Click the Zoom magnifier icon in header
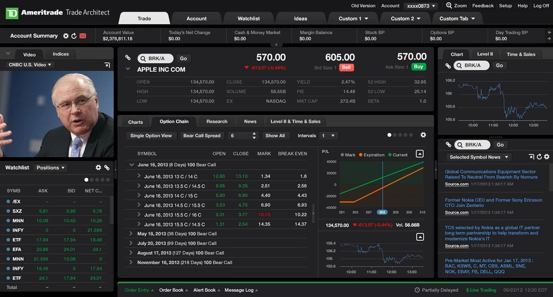 point(449,6)
